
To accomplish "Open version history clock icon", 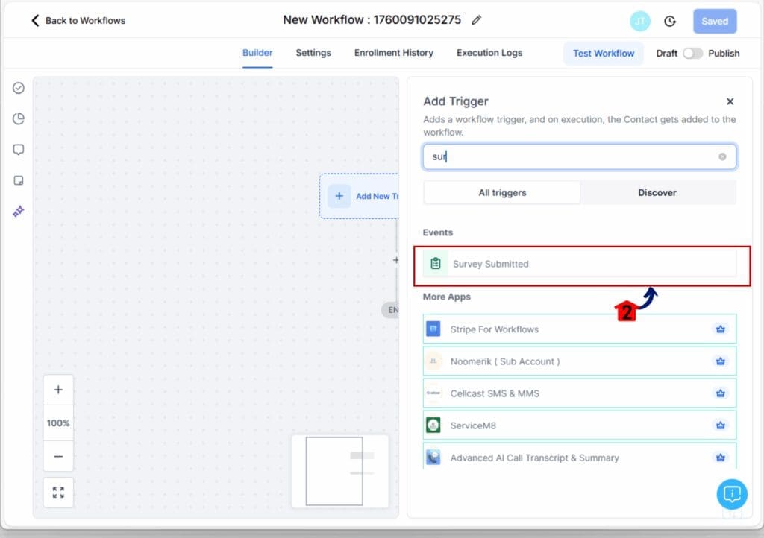I will click(x=670, y=21).
